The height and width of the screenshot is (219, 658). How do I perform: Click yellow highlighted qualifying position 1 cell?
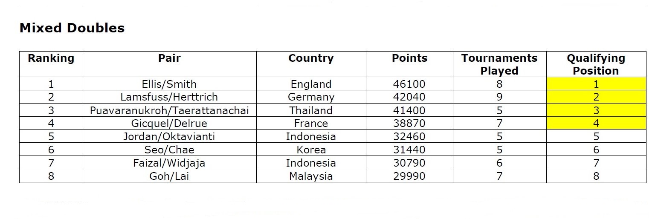point(596,84)
